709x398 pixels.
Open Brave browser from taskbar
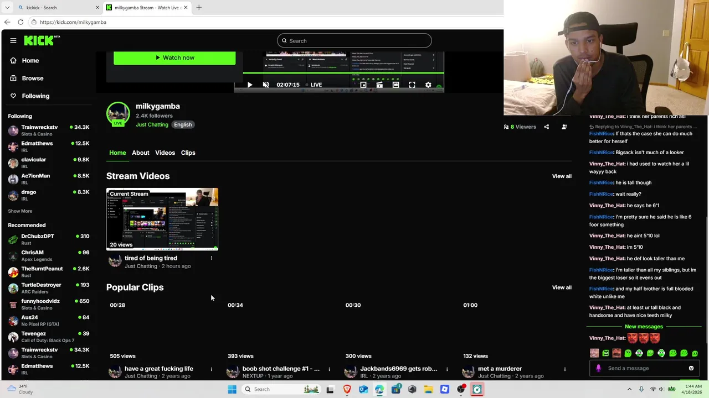[x=347, y=389]
